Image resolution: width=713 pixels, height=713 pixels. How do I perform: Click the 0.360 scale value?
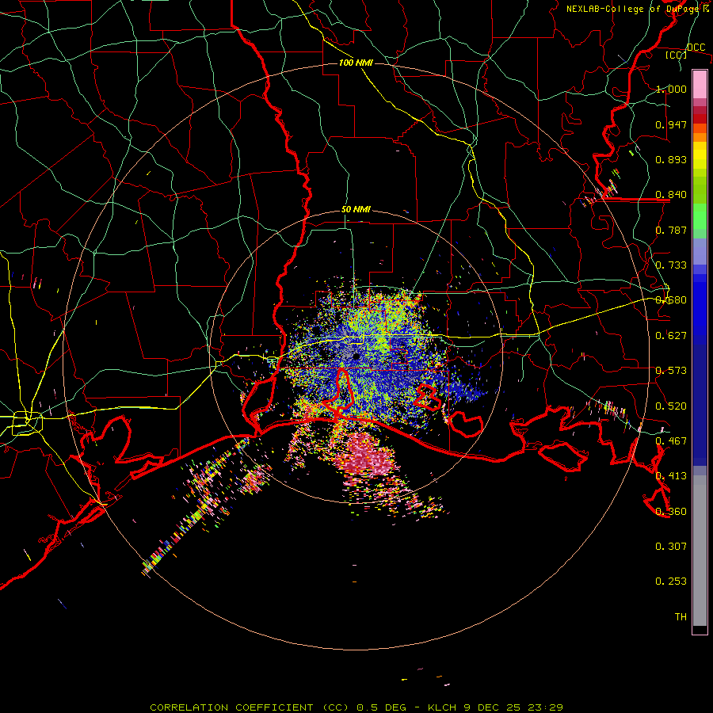point(671,512)
